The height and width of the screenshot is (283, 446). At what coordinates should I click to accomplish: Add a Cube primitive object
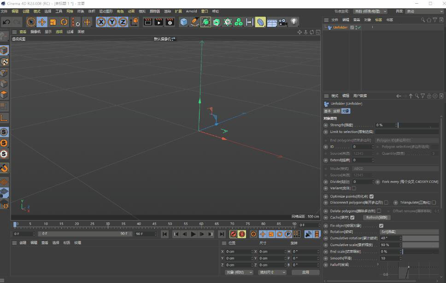click(x=184, y=22)
